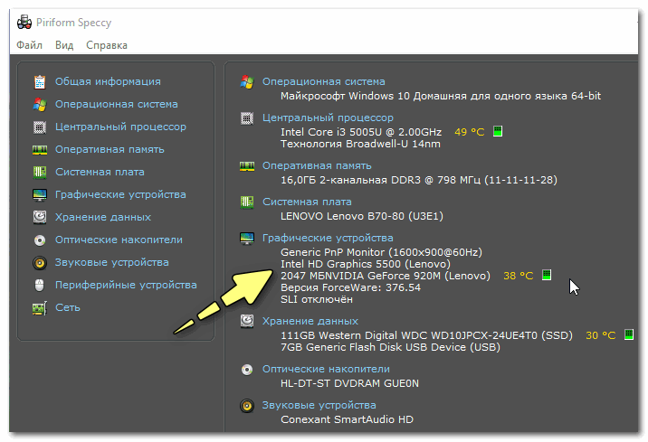Click the green SSD temperature indicator icon
Viewport: 648px width, 442px height.
[629, 334]
